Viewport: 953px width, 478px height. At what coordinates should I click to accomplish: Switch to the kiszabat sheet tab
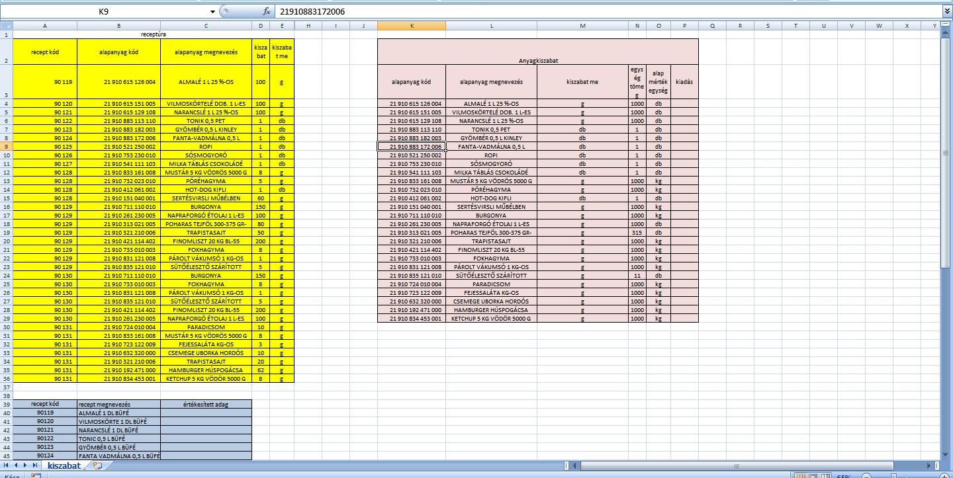[64, 465]
